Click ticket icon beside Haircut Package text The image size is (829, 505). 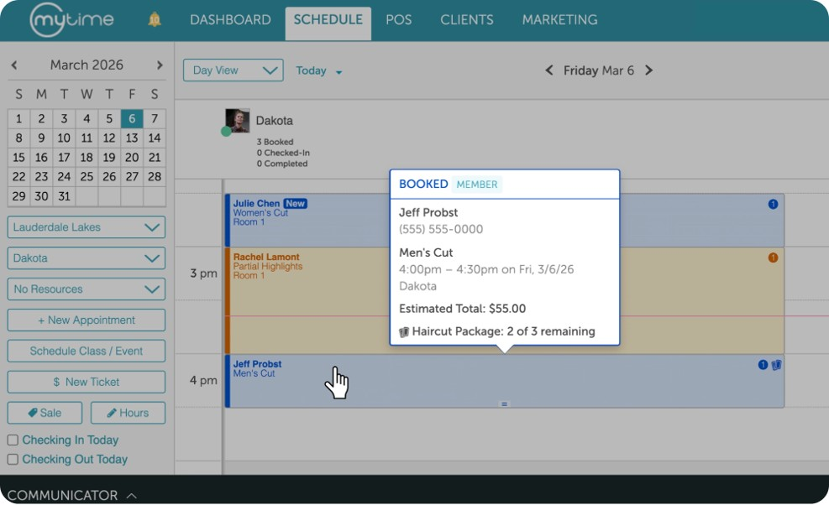tap(404, 332)
